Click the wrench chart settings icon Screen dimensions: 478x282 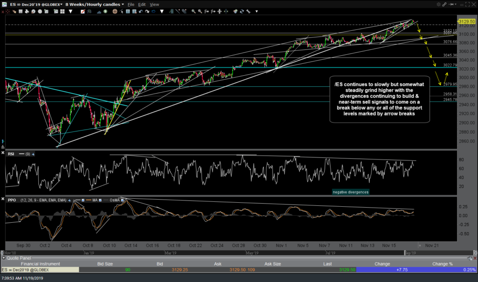pyautogui.click(x=248, y=11)
